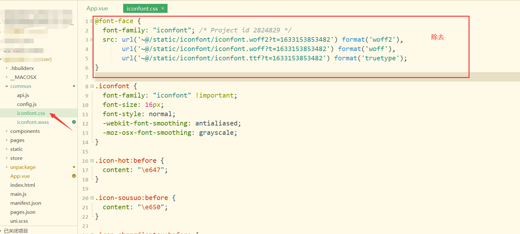Expand the __MACOSX folder
520x234 pixels.
(x=6, y=77)
